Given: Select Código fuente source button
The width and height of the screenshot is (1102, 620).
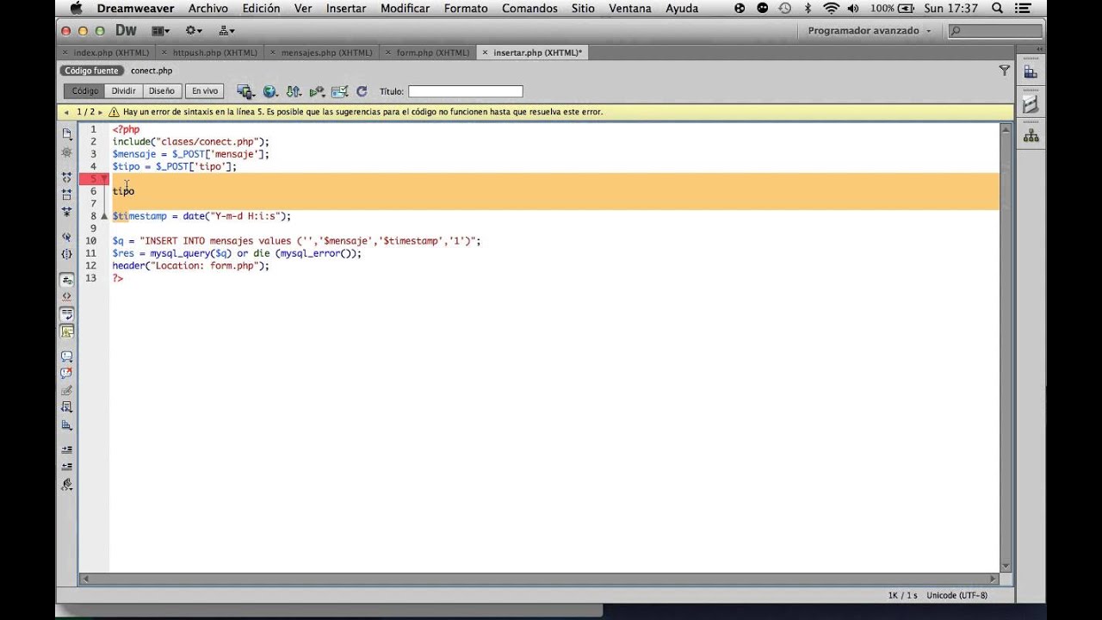Looking at the screenshot, I should pos(92,71).
